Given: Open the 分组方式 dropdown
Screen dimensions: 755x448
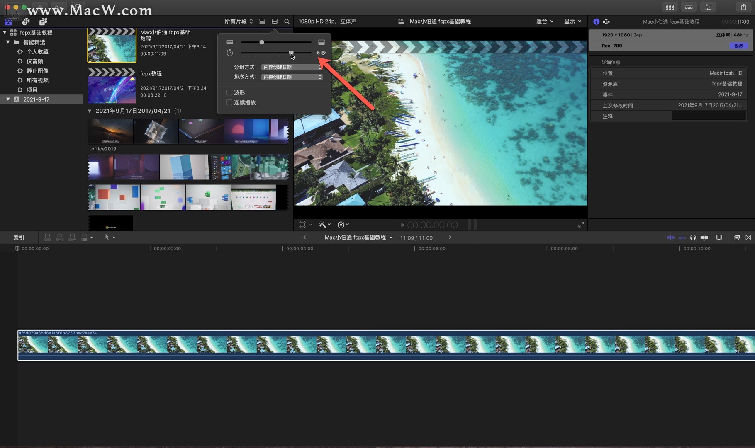Looking at the screenshot, I should click(292, 67).
